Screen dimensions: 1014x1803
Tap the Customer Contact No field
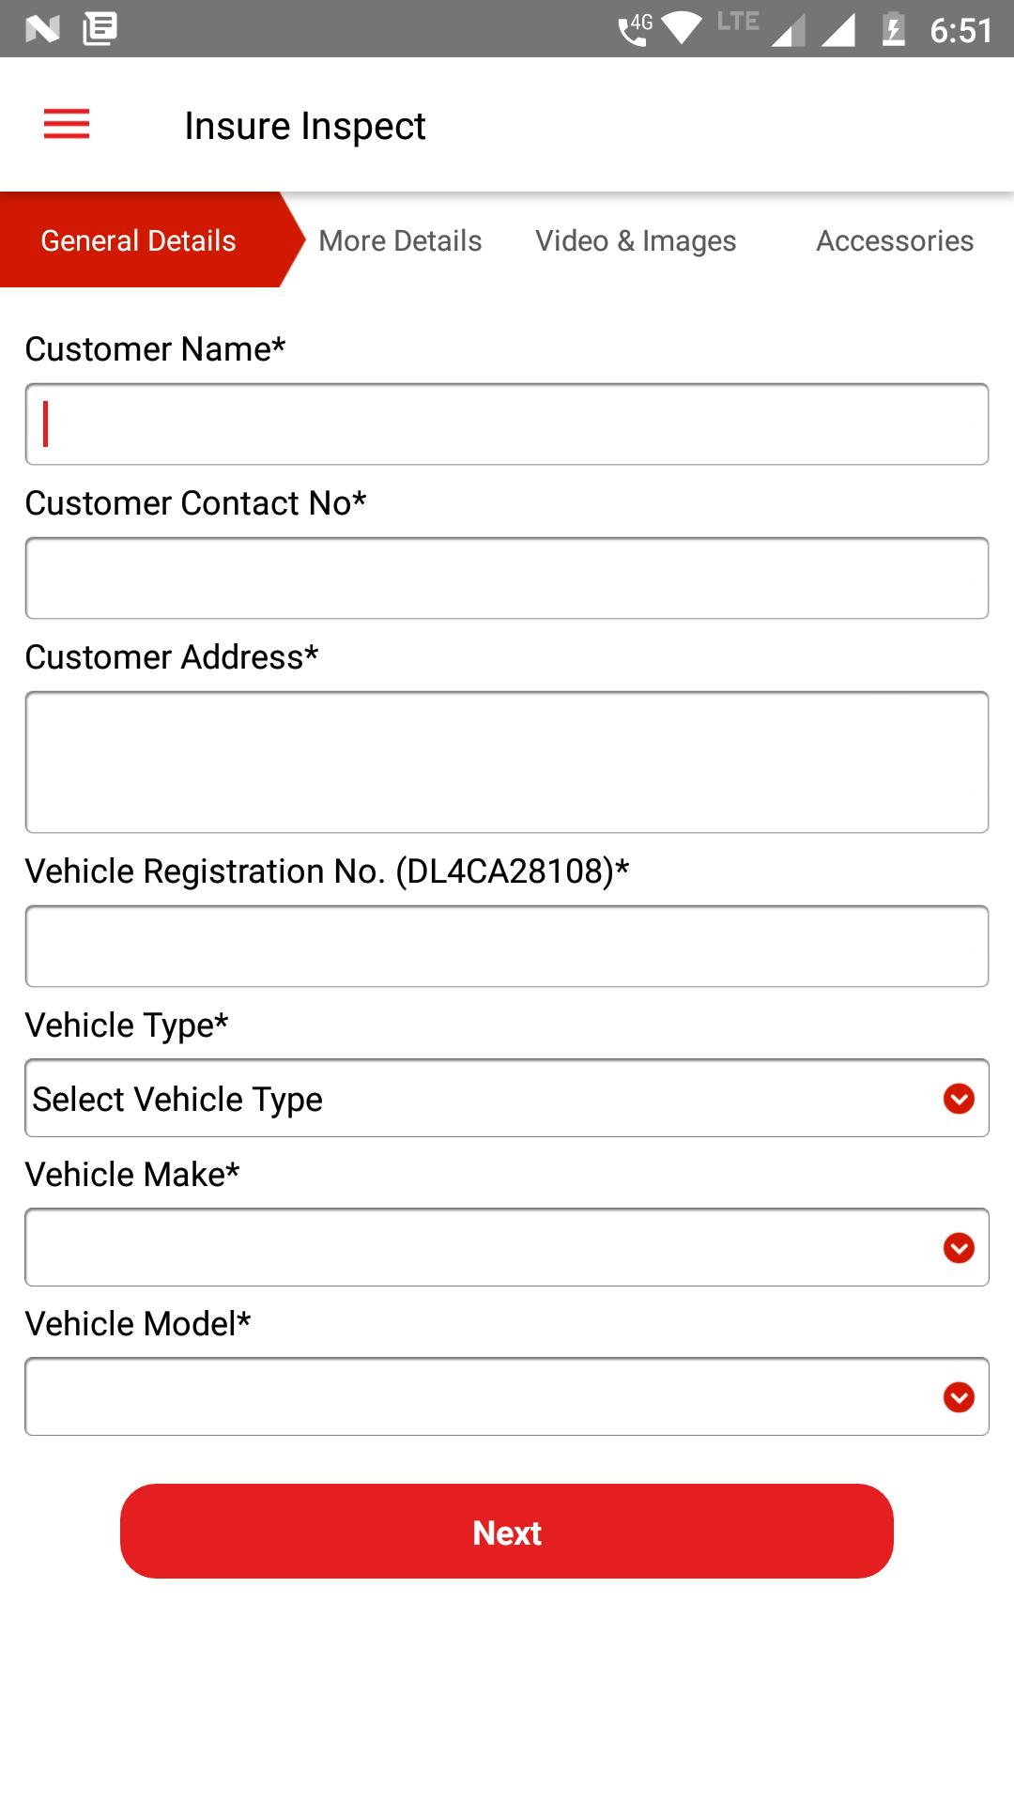pos(507,578)
